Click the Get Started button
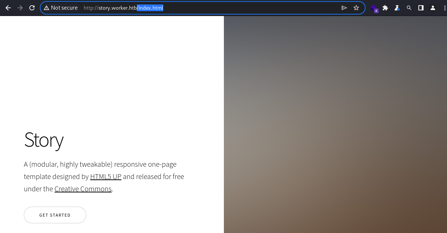447x233 pixels. 55,215
